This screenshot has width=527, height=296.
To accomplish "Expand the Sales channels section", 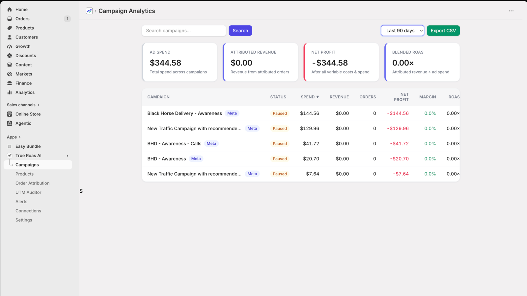I will 23,105.
